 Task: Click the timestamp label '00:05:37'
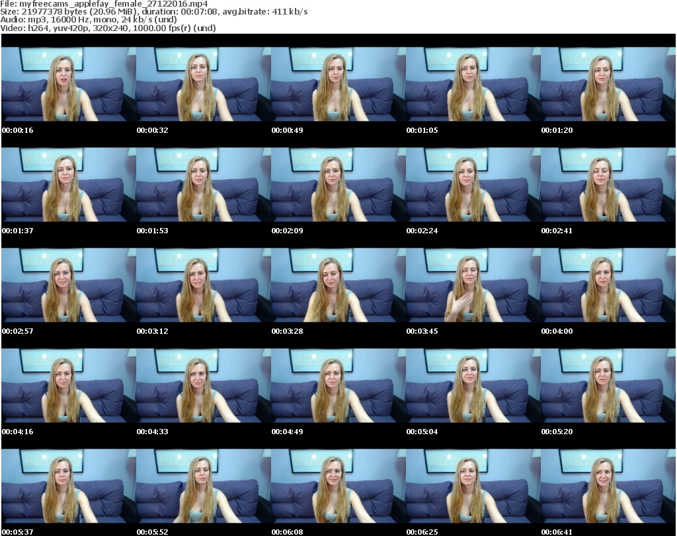pyautogui.click(x=18, y=532)
